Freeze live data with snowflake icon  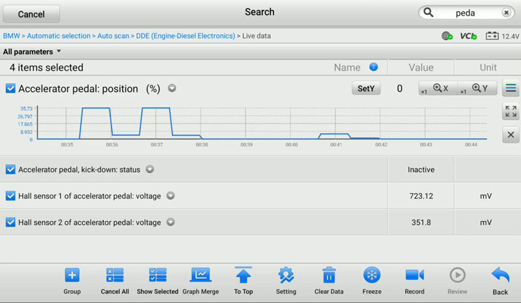tap(372, 276)
